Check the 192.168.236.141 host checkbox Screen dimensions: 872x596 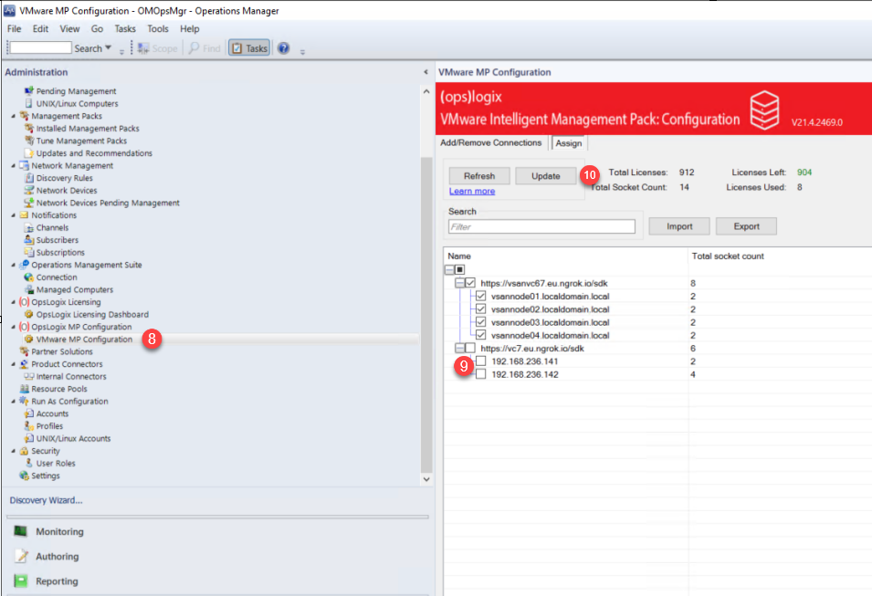[x=481, y=361]
